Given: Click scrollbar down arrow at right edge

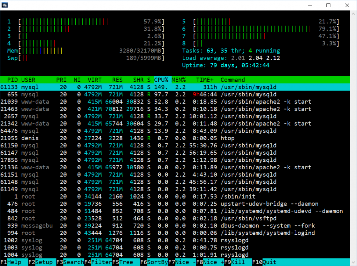Looking at the screenshot, I should (x=354, y=263).
